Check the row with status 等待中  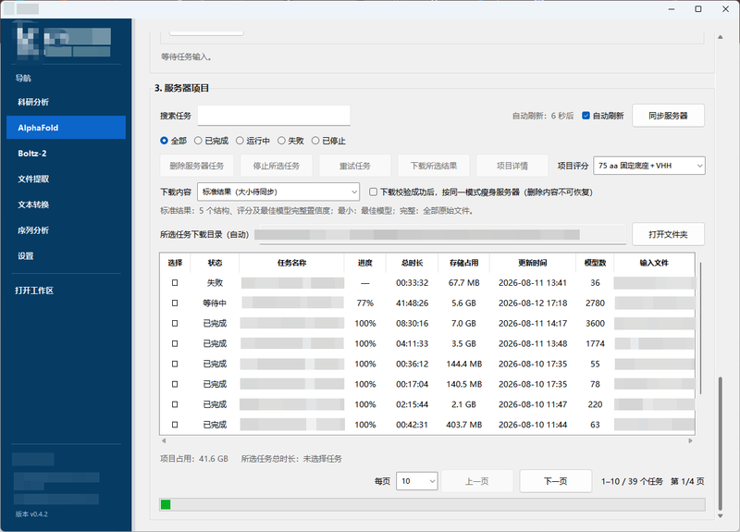pyautogui.click(x=175, y=303)
